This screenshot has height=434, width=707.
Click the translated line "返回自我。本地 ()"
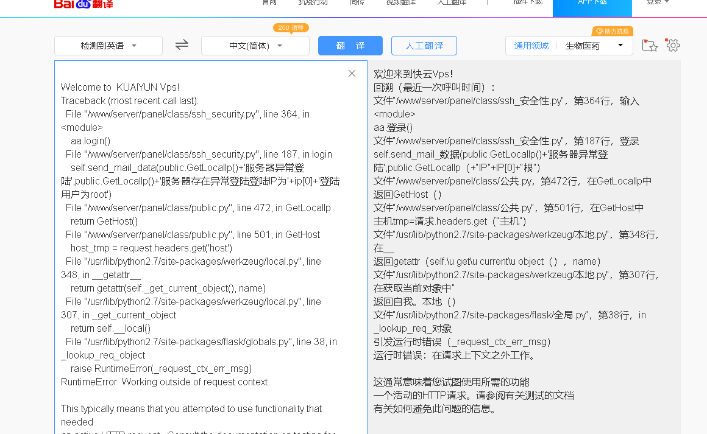415,302
